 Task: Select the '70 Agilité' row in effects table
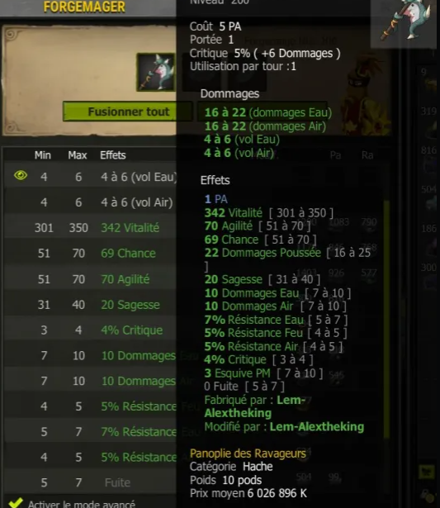90,279
